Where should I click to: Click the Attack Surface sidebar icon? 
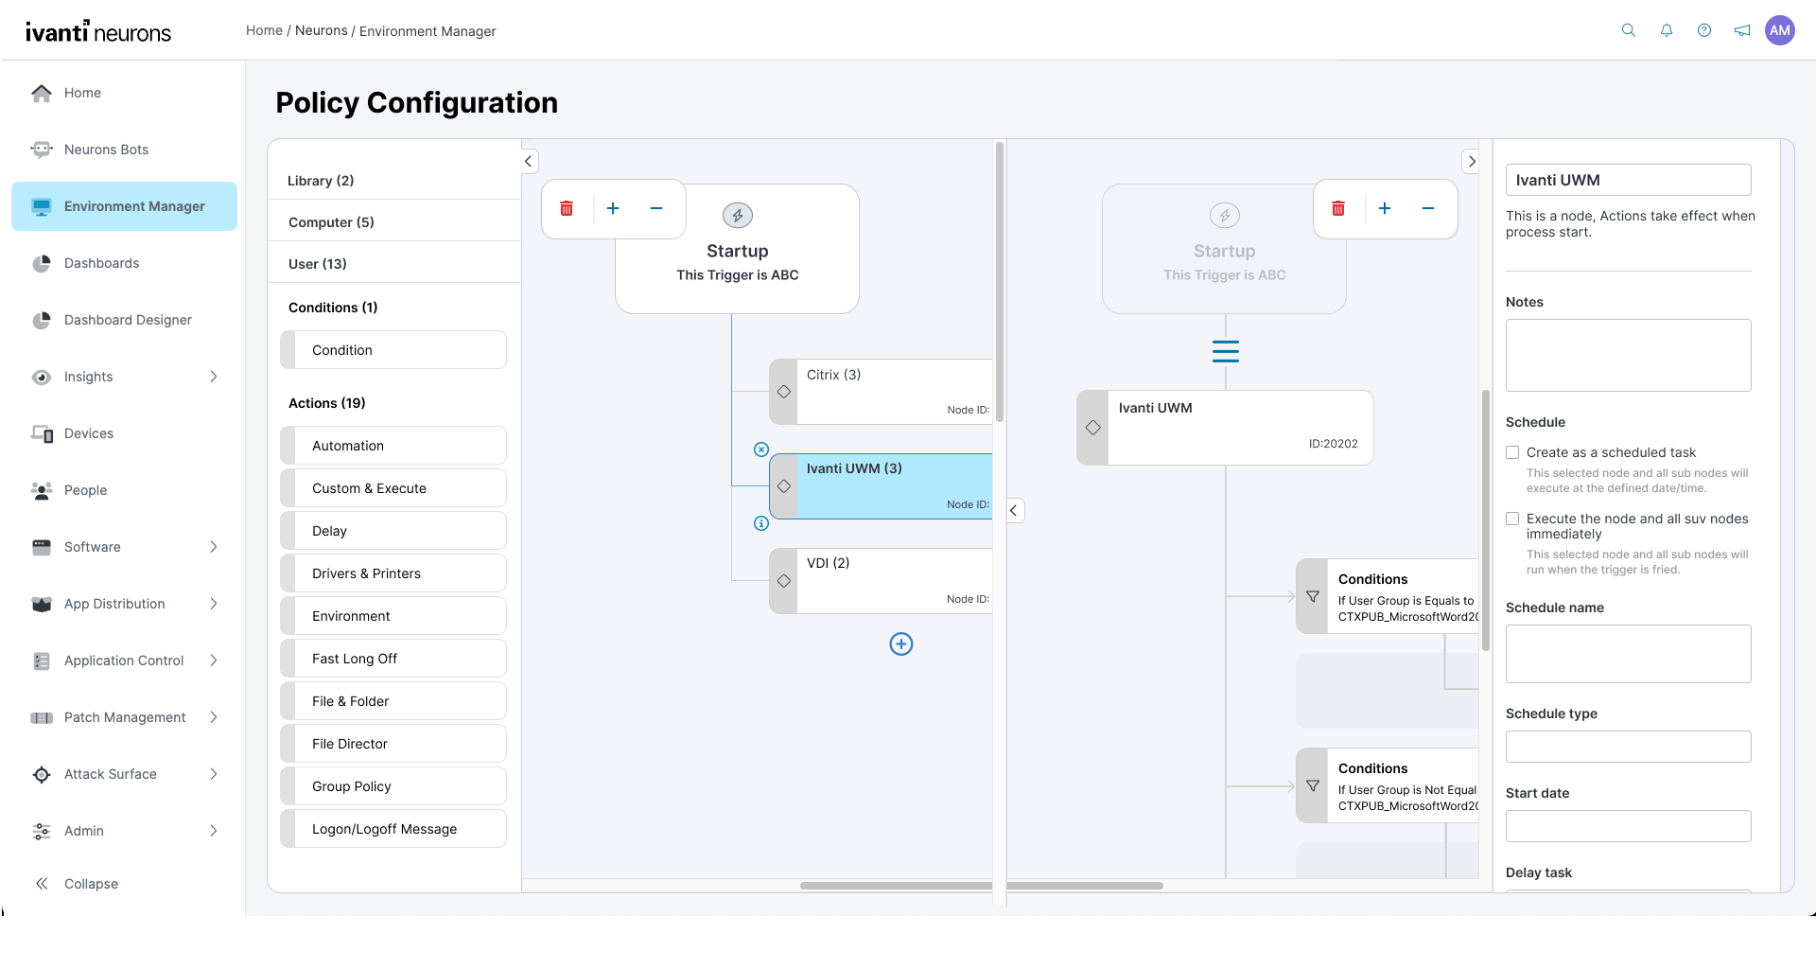[x=42, y=774]
